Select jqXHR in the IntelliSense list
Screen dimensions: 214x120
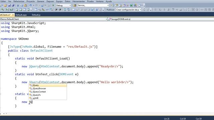pyautogui.click(x=48, y=98)
